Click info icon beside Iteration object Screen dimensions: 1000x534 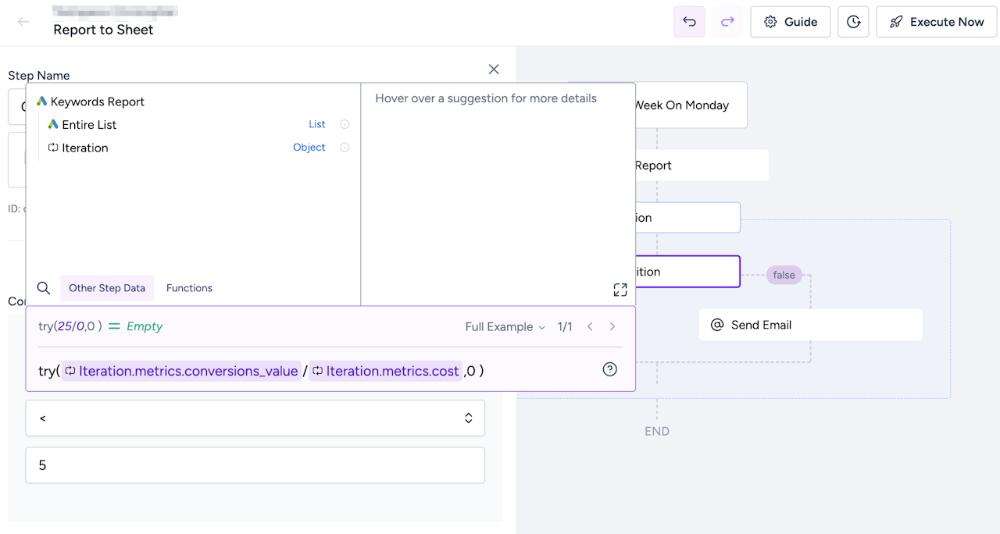pos(345,148)
